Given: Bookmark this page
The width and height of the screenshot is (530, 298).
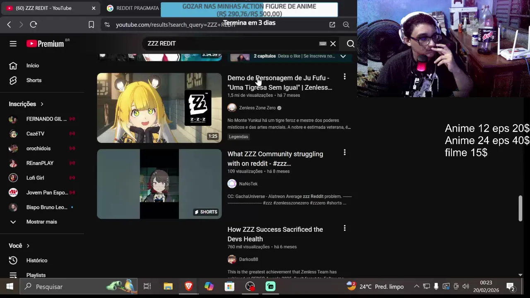Looking at the screenshot, I should coord(92,25).
